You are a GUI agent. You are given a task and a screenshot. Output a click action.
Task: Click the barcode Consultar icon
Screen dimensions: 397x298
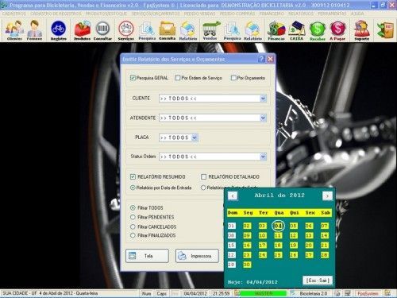tap(102, 30)
